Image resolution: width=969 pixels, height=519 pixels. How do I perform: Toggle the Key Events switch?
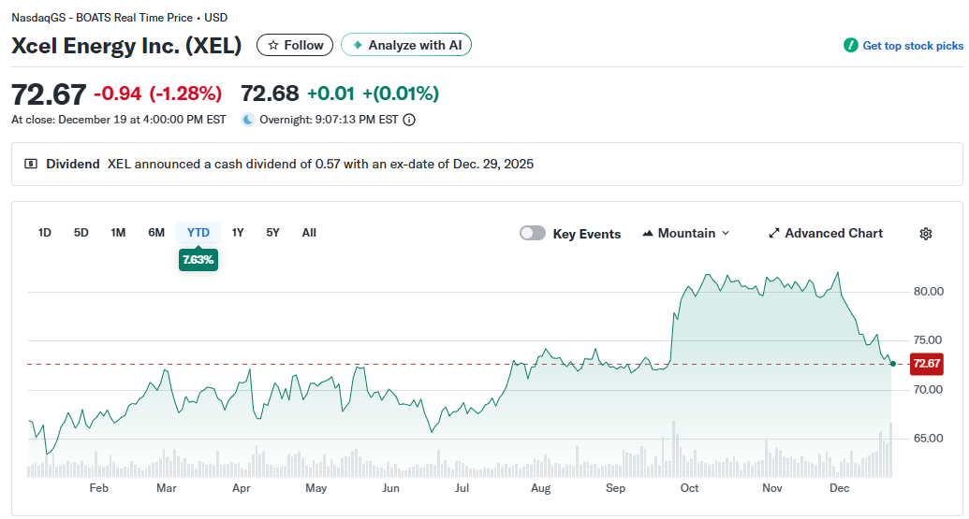coord(533,234)
